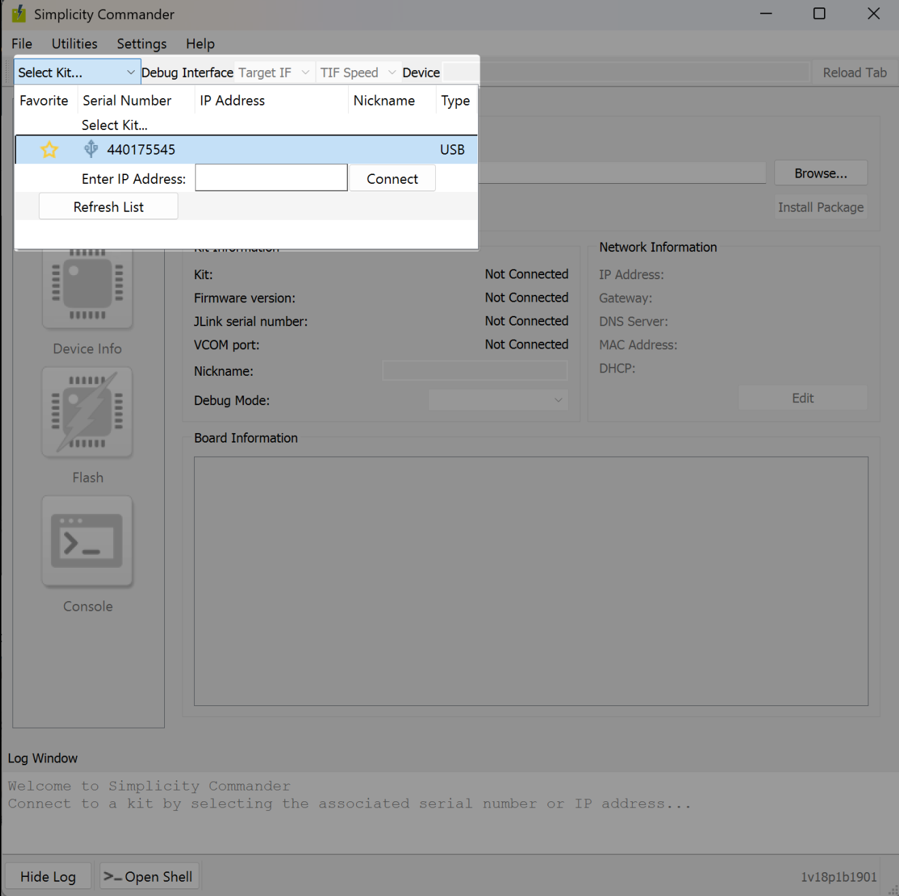Image resolution: width=899 pixels, height=896 pixels.
Task: Select the 'Select Kit...' list entry
Action: click(114, 125)
